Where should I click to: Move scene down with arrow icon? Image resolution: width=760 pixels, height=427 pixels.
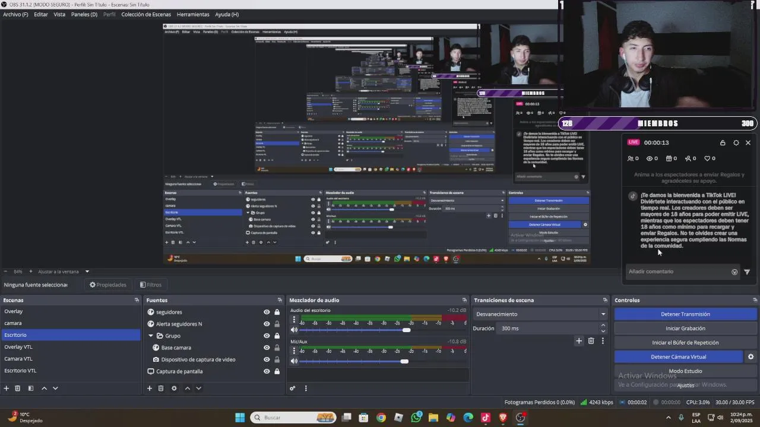click(55, 388)
